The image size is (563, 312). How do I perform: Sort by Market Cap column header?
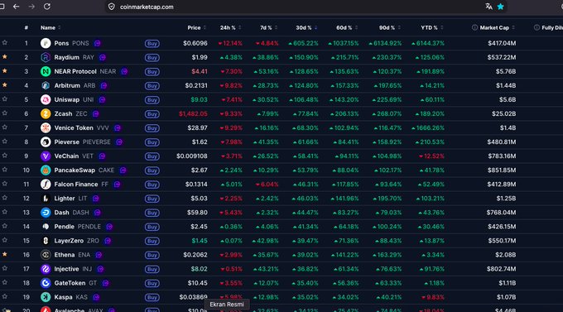(498, 27)
